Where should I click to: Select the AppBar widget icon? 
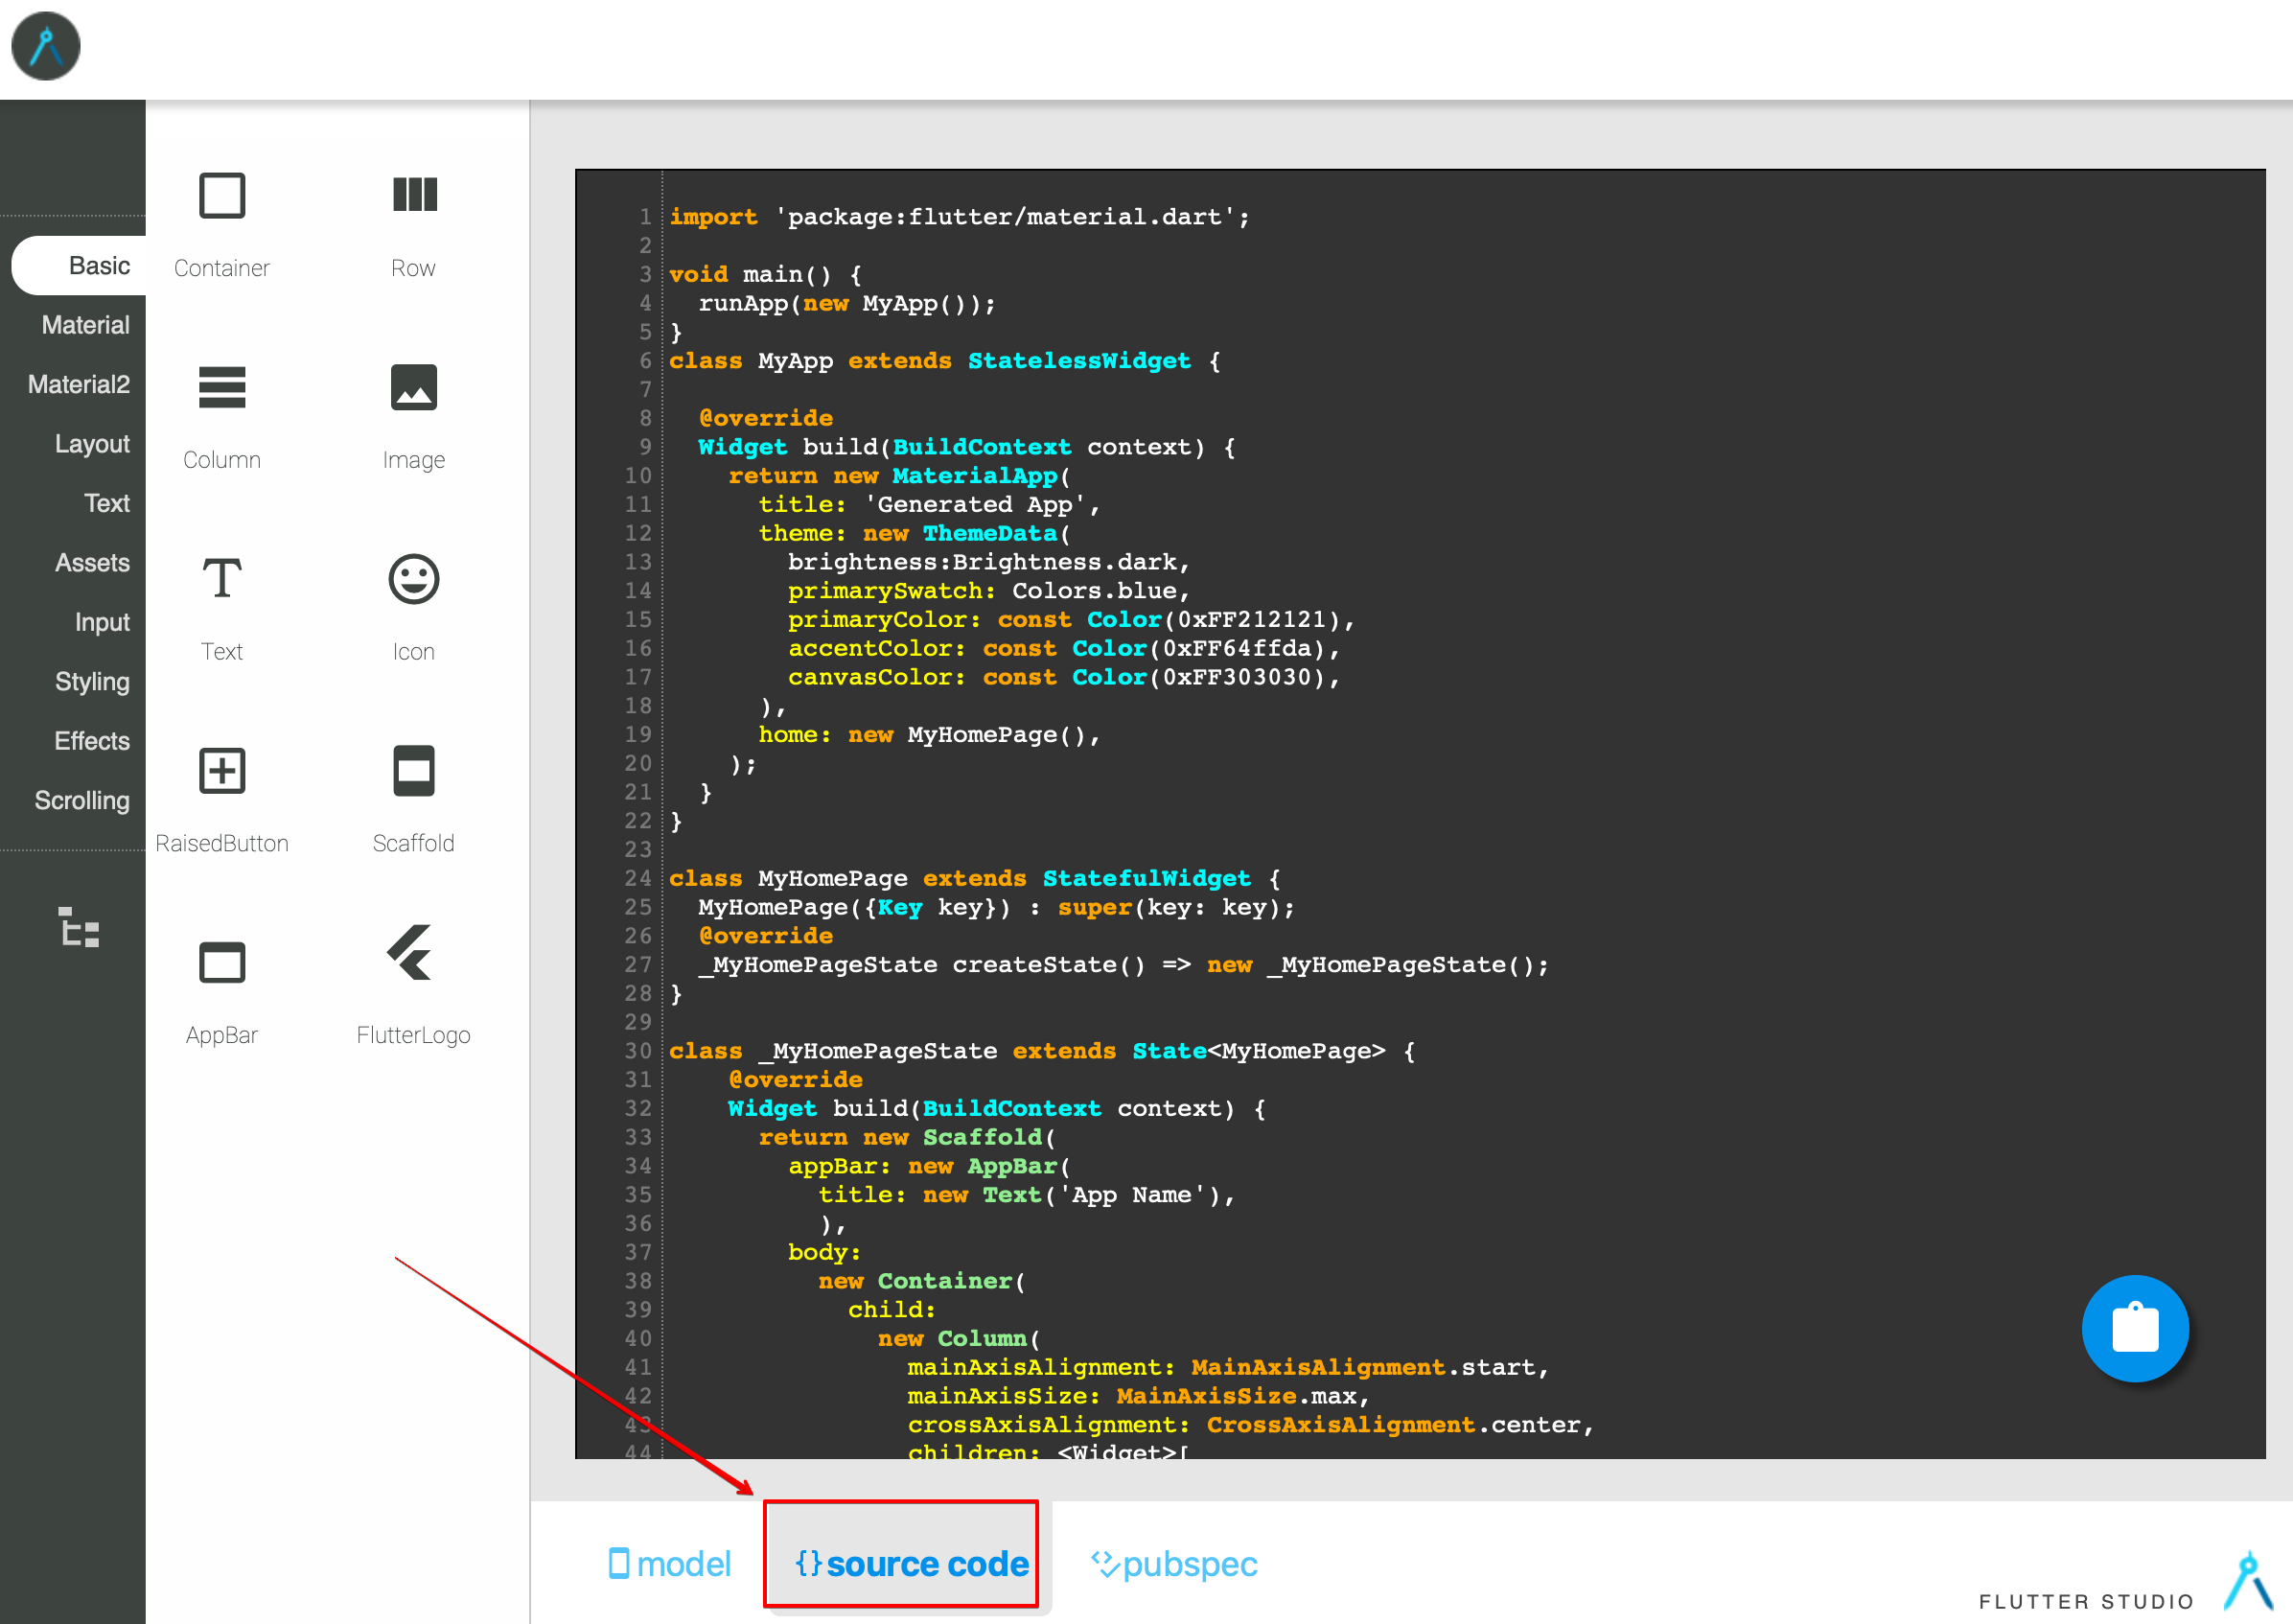click(221, 963)
